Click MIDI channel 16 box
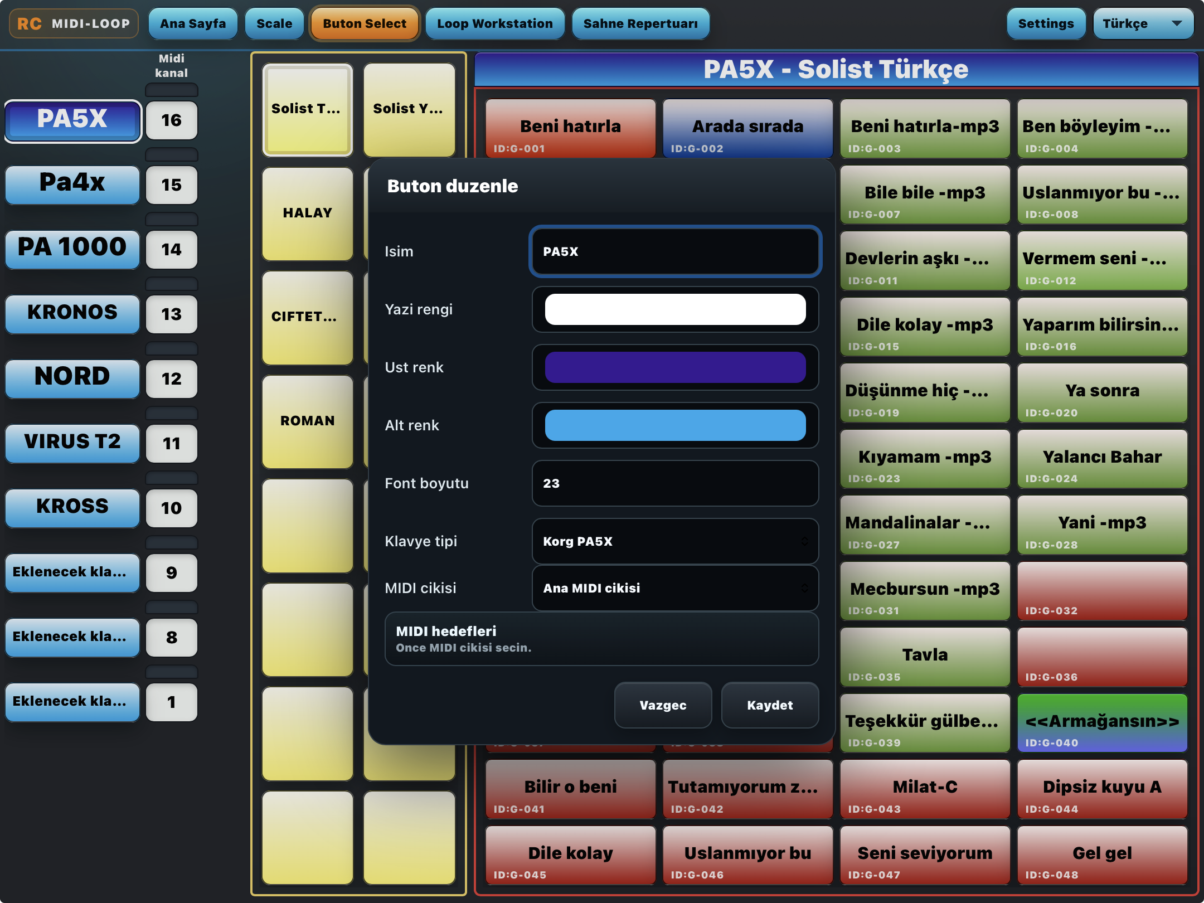 click(172, 120)
